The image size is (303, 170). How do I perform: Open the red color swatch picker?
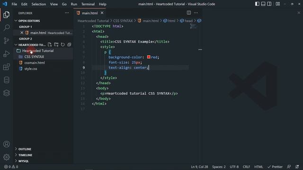pyautogui.click(x=149, y=57)
